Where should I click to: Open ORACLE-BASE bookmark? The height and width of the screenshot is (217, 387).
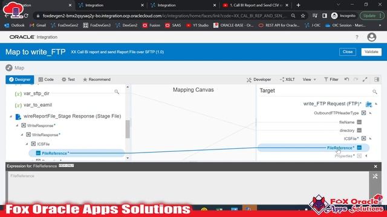(x=233, y=25)
